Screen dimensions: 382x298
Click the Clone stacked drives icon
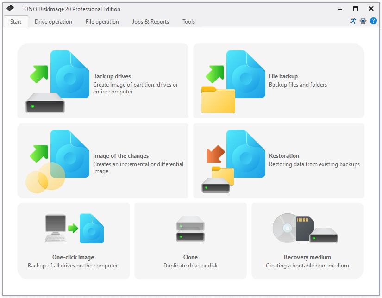pyautogui.click(x=190, y=229)
